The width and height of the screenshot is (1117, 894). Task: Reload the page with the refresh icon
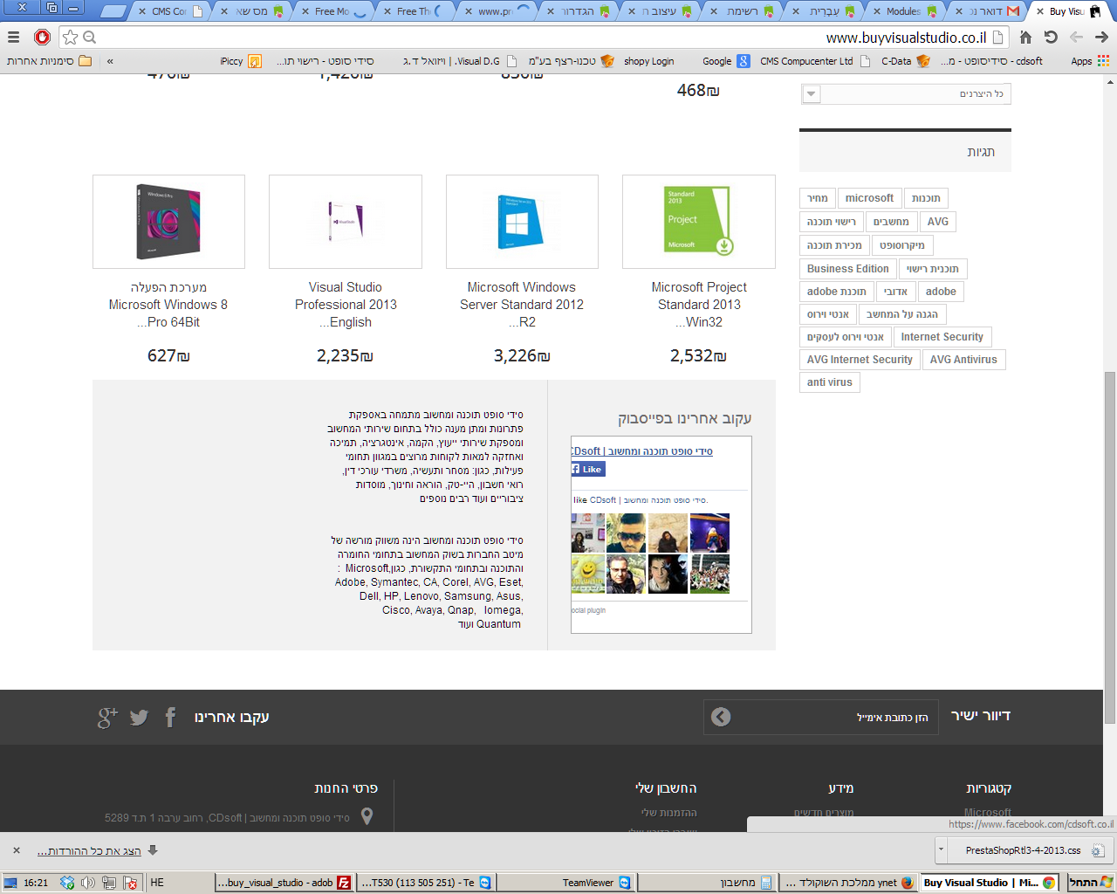click(x=1051, y=37)
